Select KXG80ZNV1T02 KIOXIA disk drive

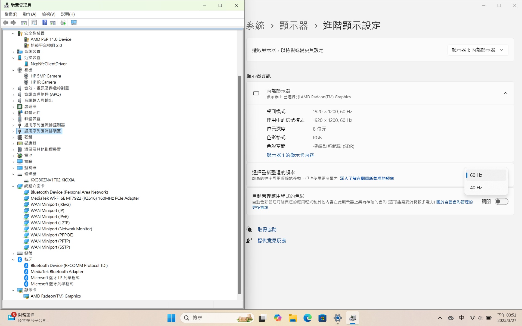(x=52, y=180)
